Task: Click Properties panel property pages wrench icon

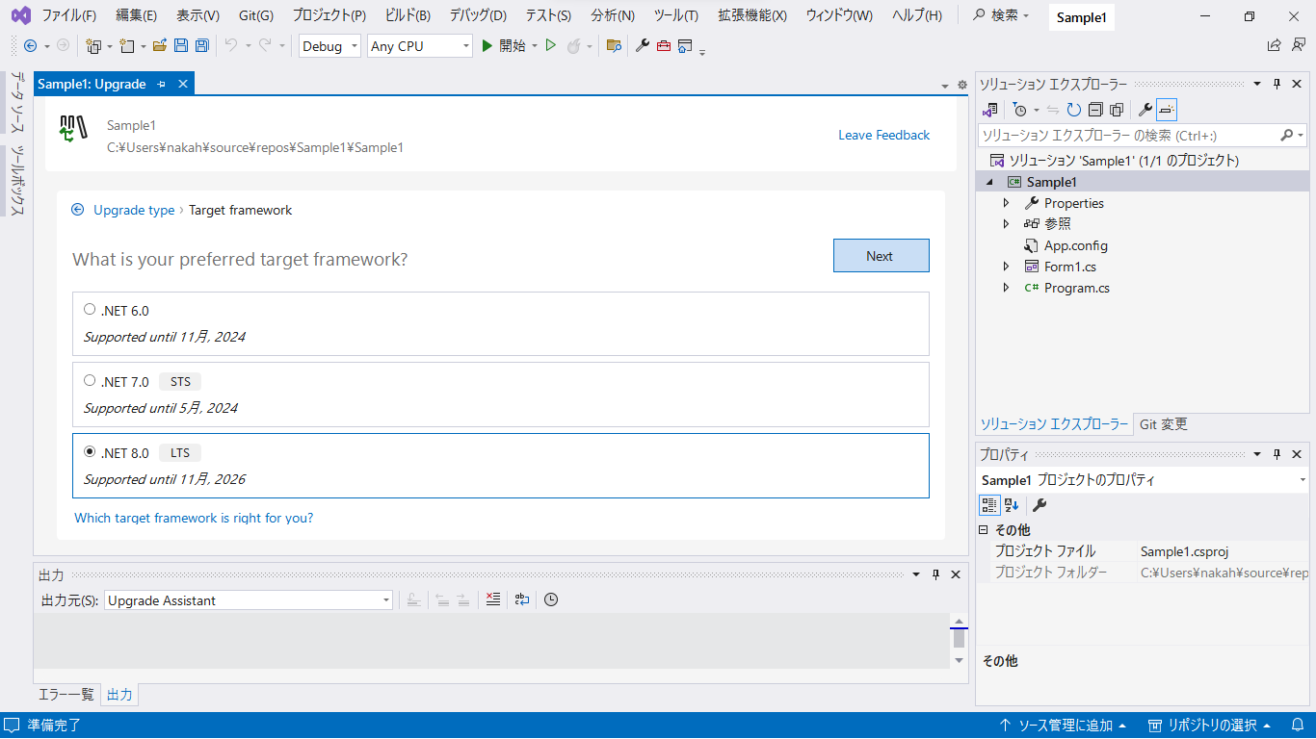Action: tap(1040, 505)
